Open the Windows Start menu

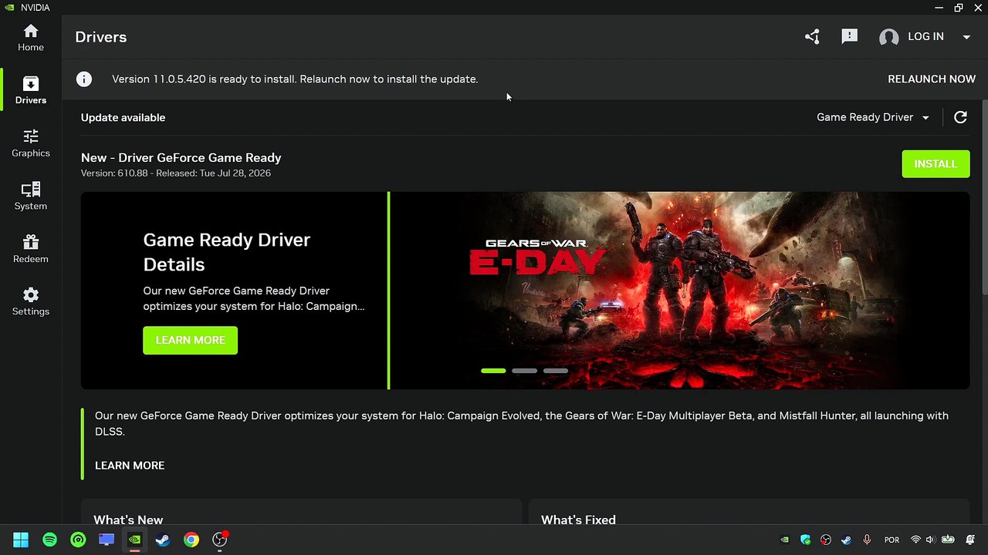21,540
